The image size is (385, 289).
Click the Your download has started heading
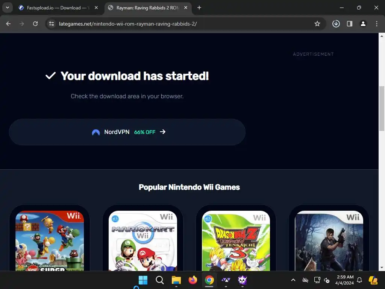tap(135, 76)
